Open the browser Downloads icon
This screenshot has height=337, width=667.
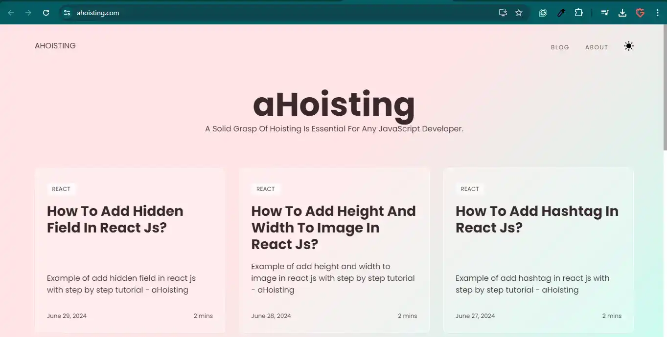[x=622, y=13]
